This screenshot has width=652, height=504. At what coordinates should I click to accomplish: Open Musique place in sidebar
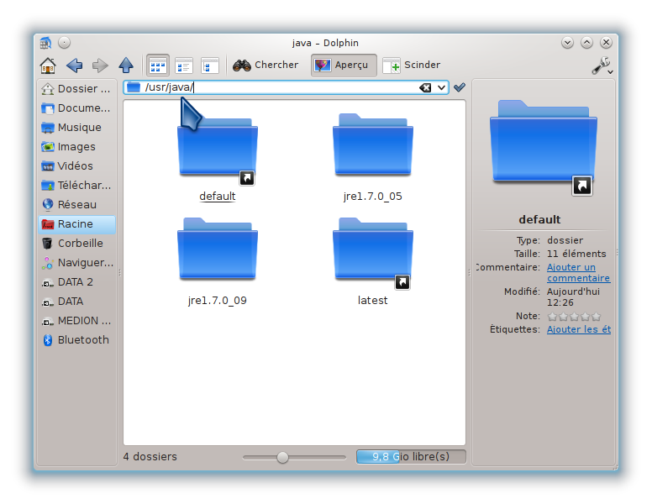(x=76, y=127)
